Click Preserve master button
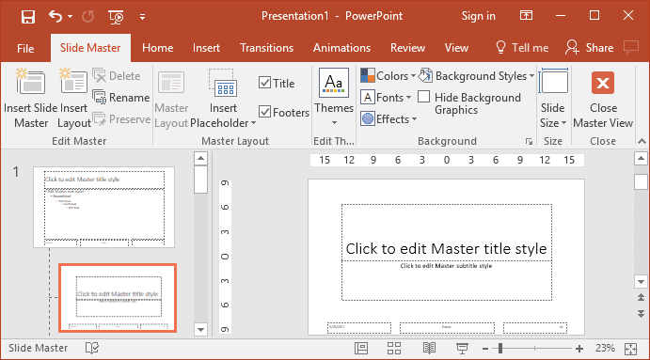Screen dimensions: 650x360 pyautogui.click(x=121, y=119)
